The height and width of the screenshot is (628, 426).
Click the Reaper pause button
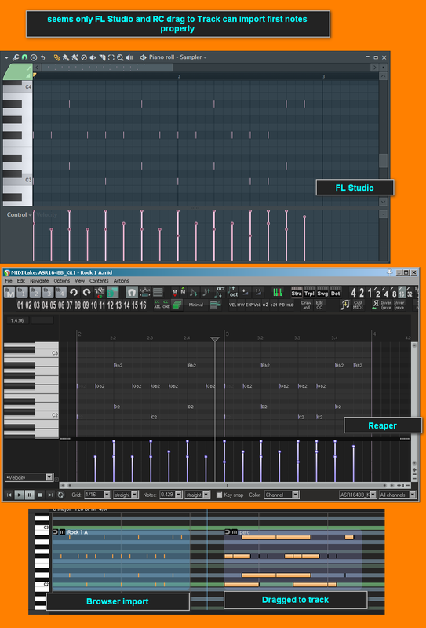pyautogui.click(x=30, y=495)
